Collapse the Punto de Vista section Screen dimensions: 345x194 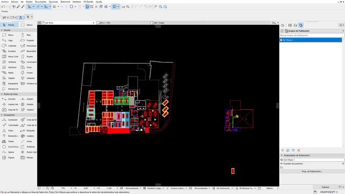(x=2, y=94)
